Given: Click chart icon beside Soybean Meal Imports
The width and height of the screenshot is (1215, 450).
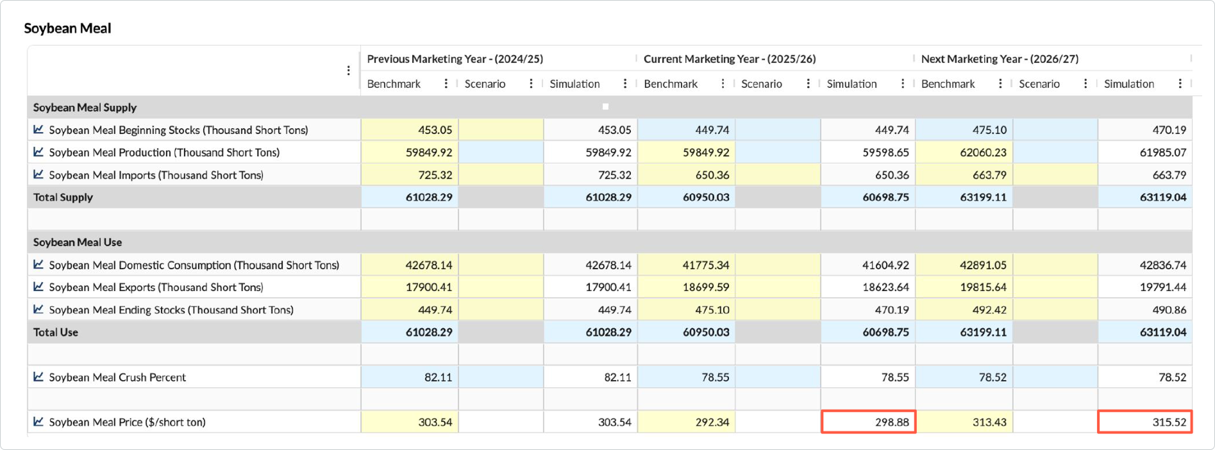Looking at the screenshot, I should tap(38, 174).
